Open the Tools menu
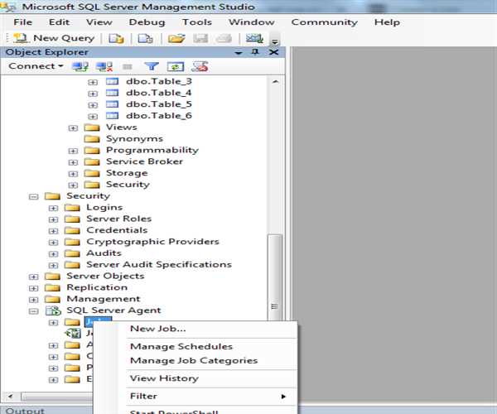 197,22
